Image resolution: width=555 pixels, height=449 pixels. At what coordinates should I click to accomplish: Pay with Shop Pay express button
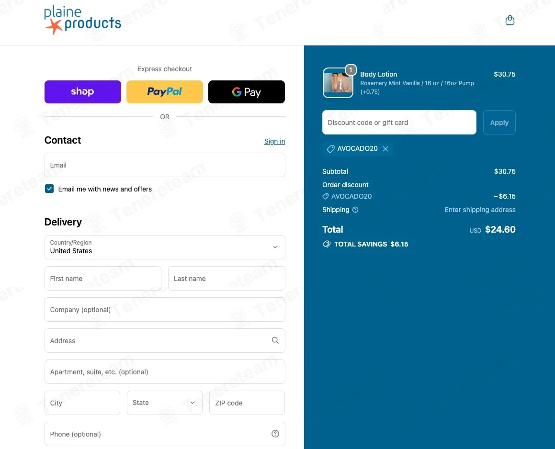click(x=83, y=92)
